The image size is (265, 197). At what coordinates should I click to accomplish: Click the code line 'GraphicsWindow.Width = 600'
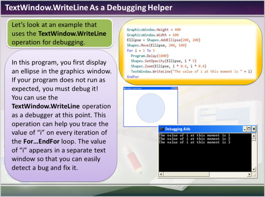(x=153, y=35)
